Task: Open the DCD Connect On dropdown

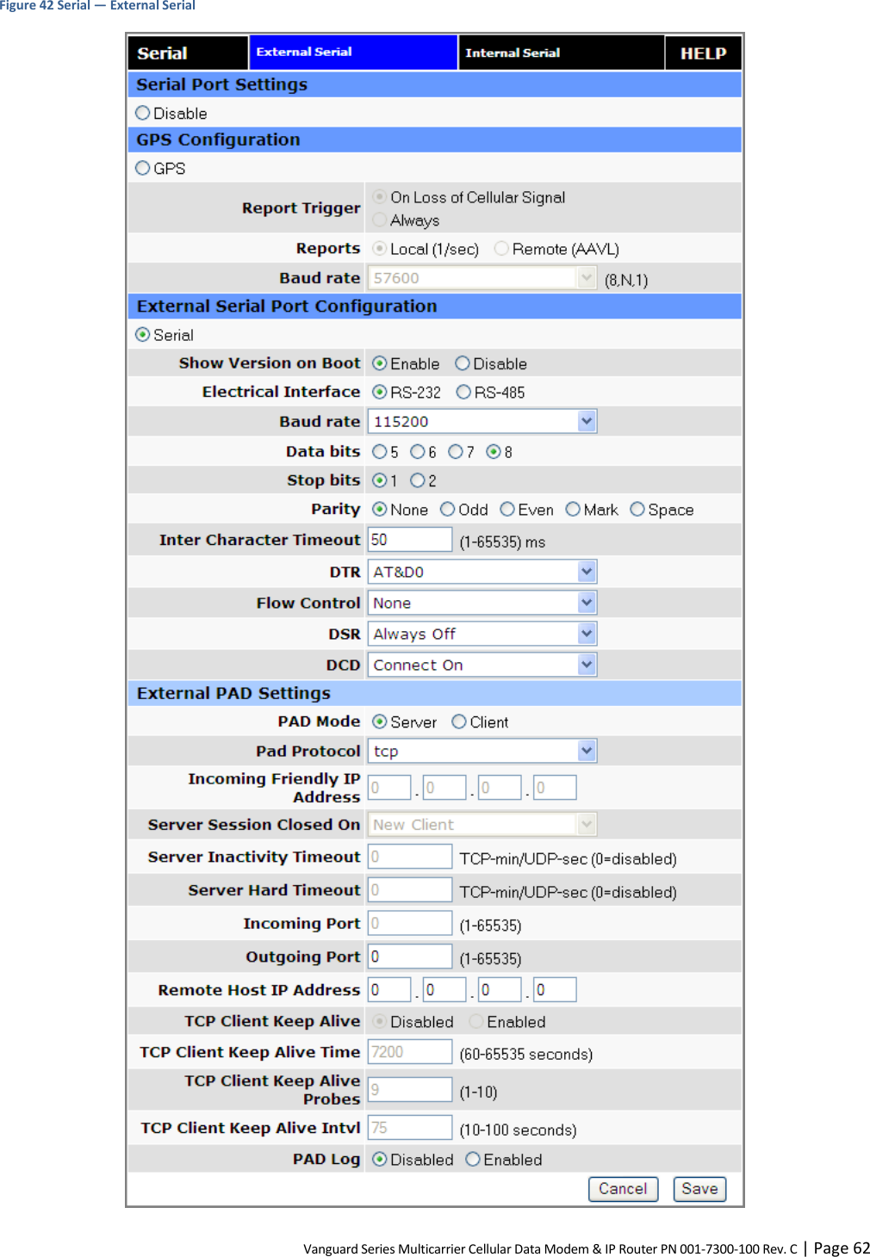Action: (x=482, y=665)
